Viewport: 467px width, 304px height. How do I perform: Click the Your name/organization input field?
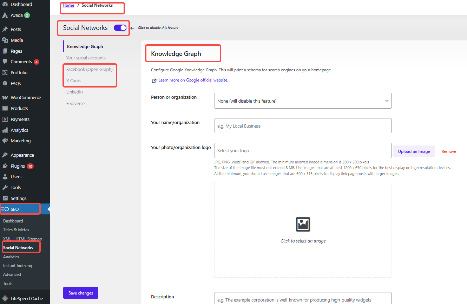[303, 126]
